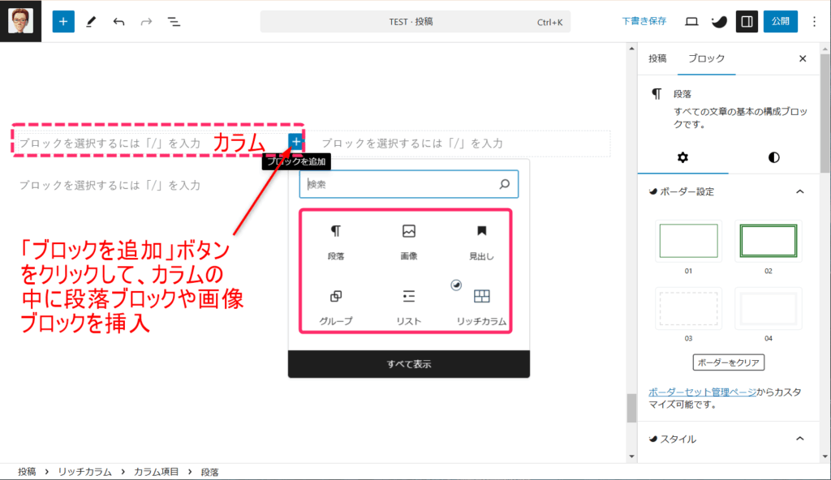Click the undo arrow in the toolbar
This screenshot has width=831, height=480.
118,21
